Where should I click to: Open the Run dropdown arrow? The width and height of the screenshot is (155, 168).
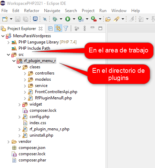click(74, 19)
